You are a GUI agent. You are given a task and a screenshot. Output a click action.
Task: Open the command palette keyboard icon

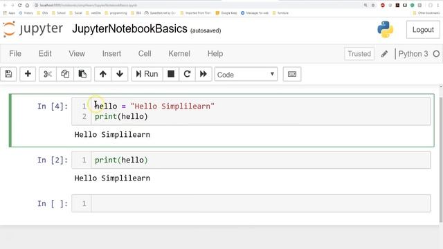pos(292,74)
